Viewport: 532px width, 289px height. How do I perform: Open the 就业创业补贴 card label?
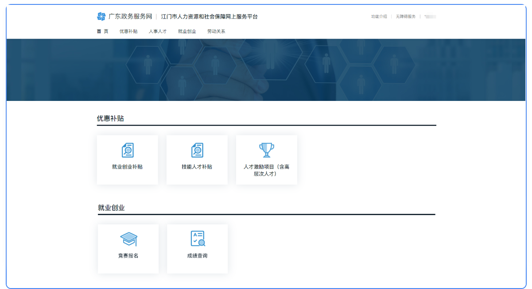coord(128,167)
